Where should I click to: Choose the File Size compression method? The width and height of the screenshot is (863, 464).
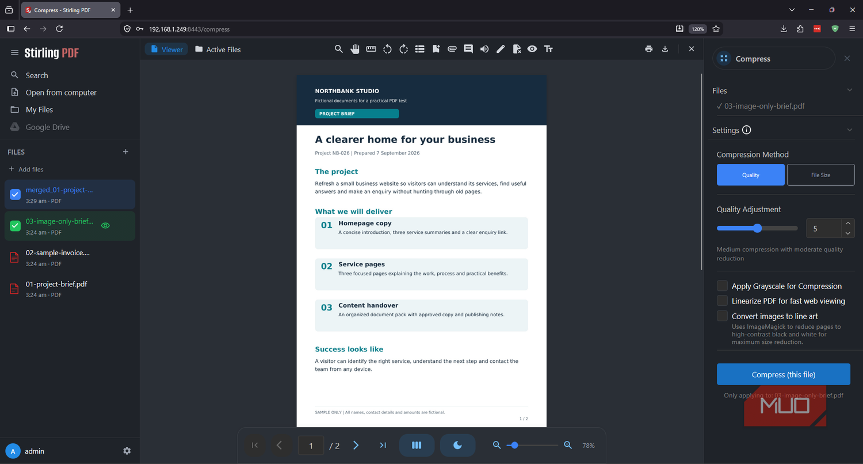[x=820, y=175]
